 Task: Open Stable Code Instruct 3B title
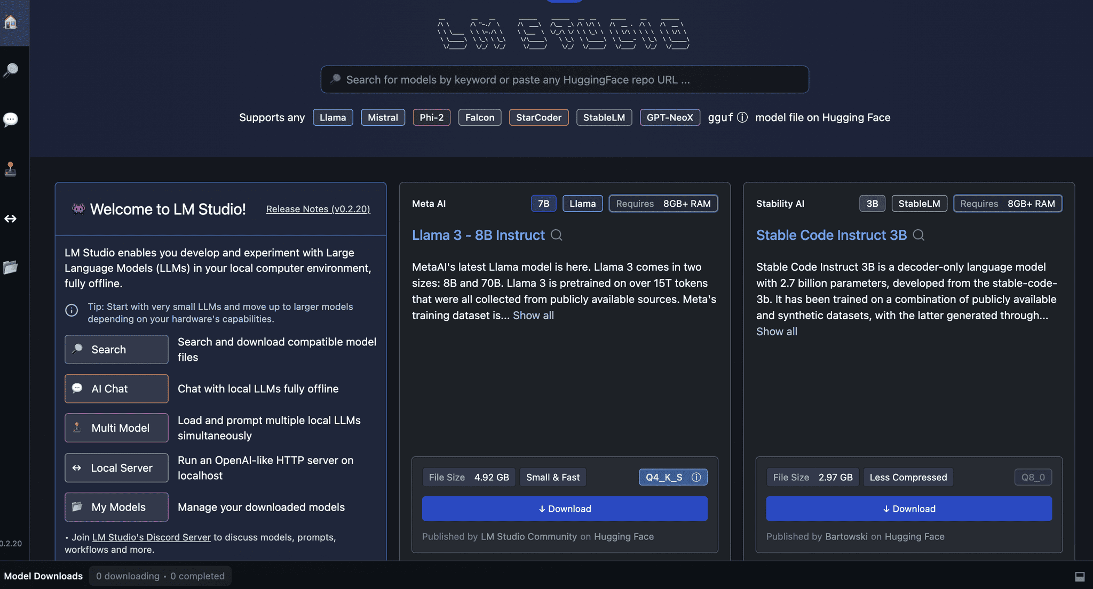tap(831, 235)
